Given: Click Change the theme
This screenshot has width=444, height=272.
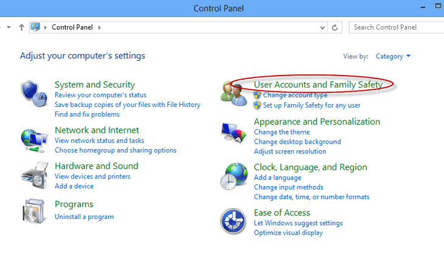Looking at the screenshot, I should click(282, 132).
